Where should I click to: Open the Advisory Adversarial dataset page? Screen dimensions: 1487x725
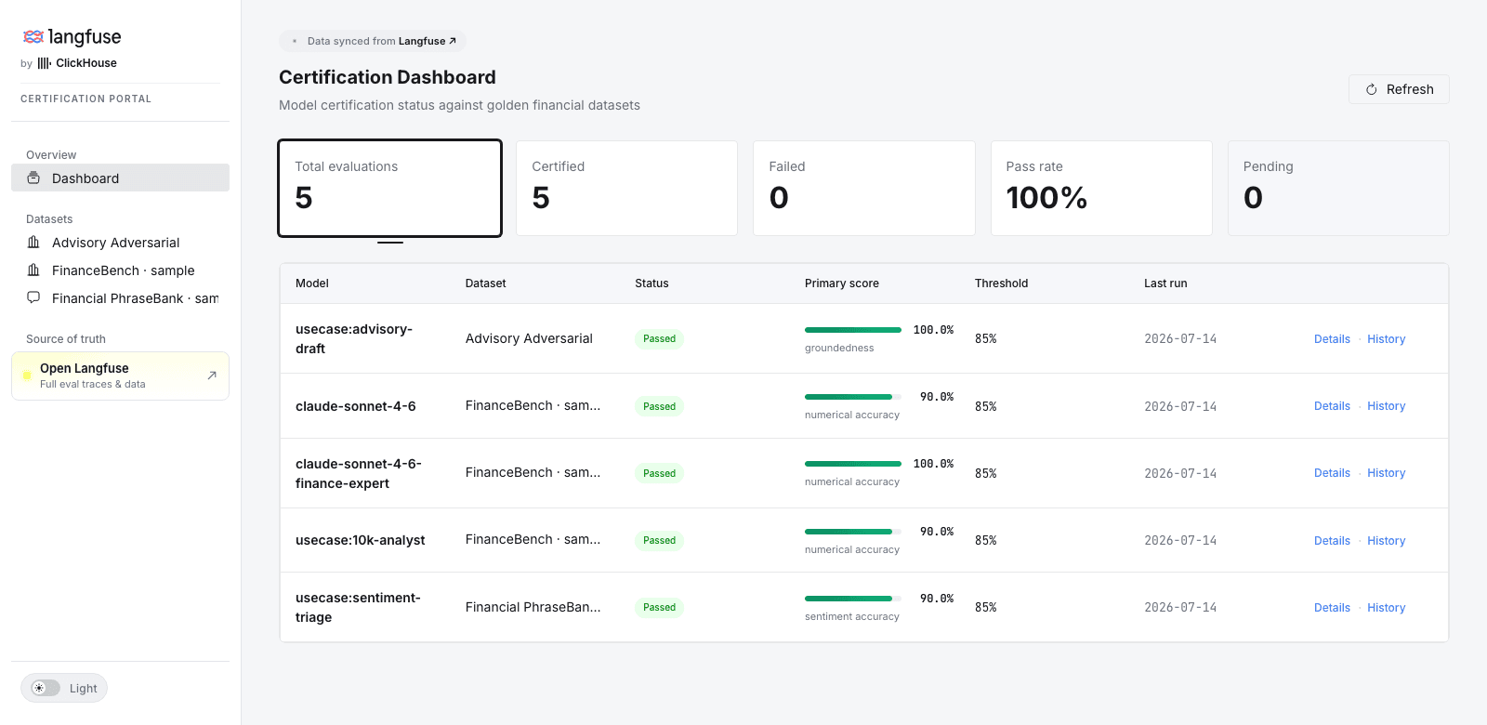[x=120, y=242]
